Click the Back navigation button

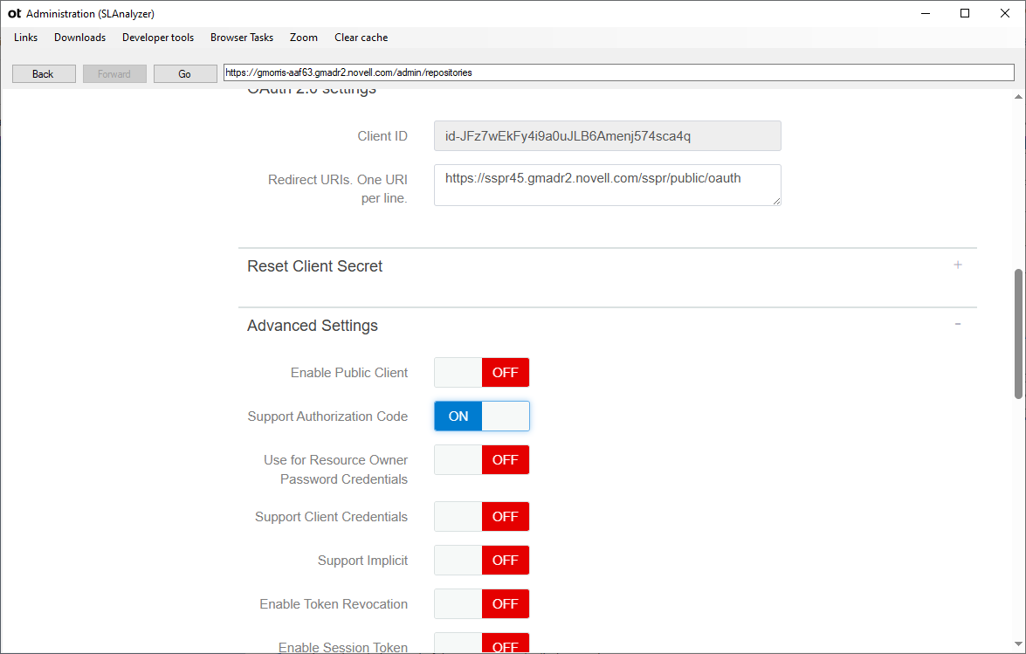[43, 73]
